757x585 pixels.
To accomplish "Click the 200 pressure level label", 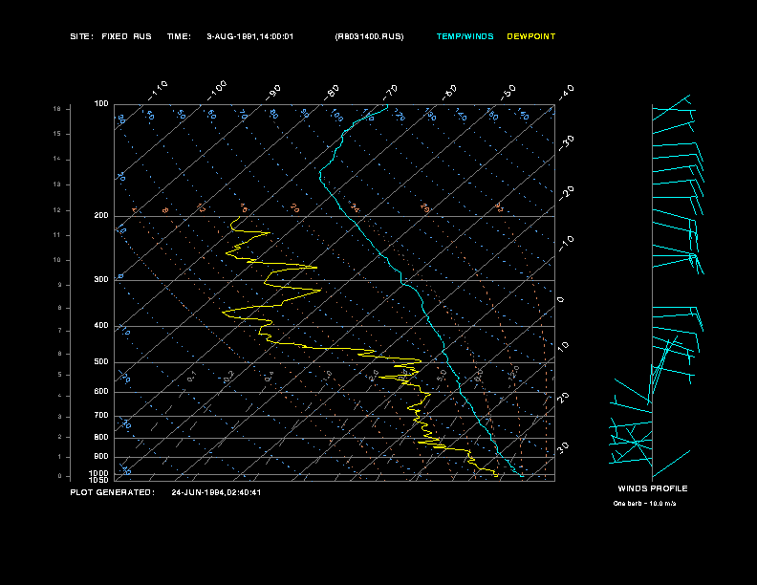I will coord(101,216).
